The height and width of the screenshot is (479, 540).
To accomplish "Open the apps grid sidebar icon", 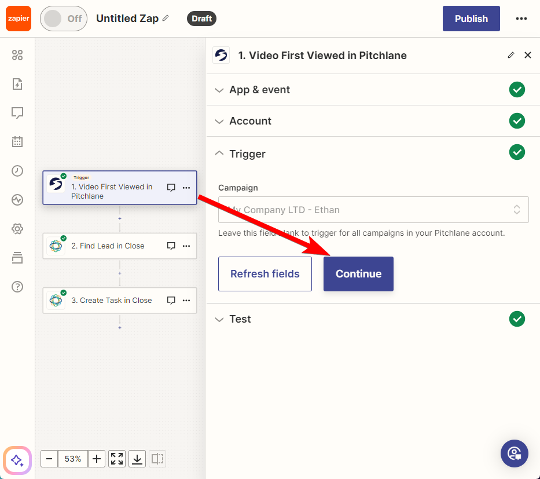I will 17,55.
